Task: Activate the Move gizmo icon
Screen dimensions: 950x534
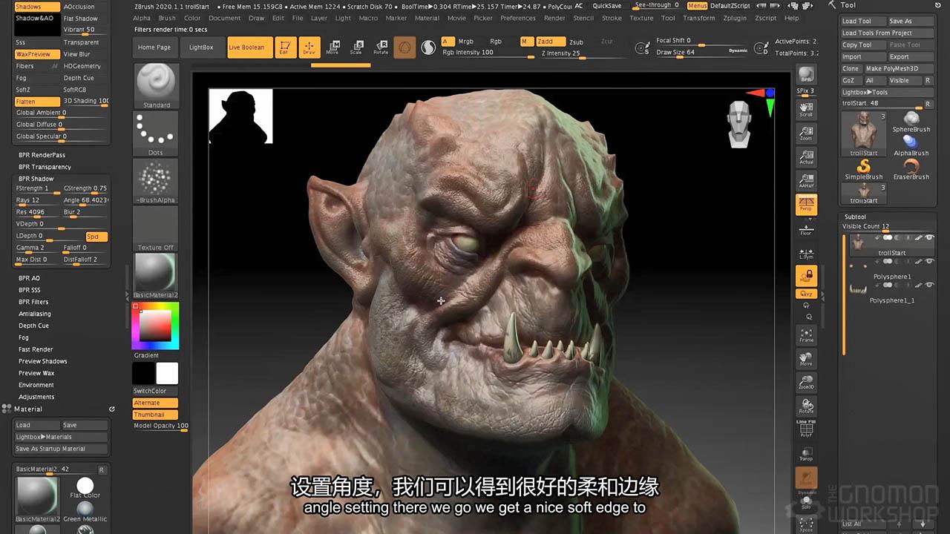Action: 332,47
